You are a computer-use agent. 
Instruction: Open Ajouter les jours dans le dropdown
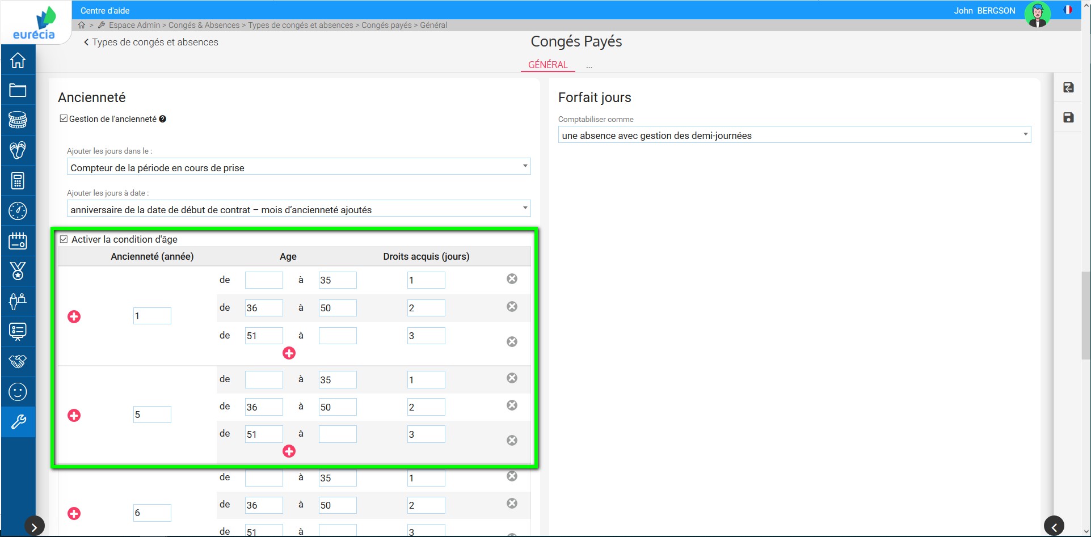click(x=298, y=167)
